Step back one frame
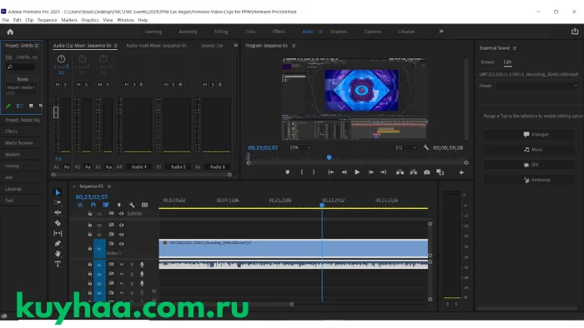The width and height of the screenshot is (584, 328). tap(344, 172)
